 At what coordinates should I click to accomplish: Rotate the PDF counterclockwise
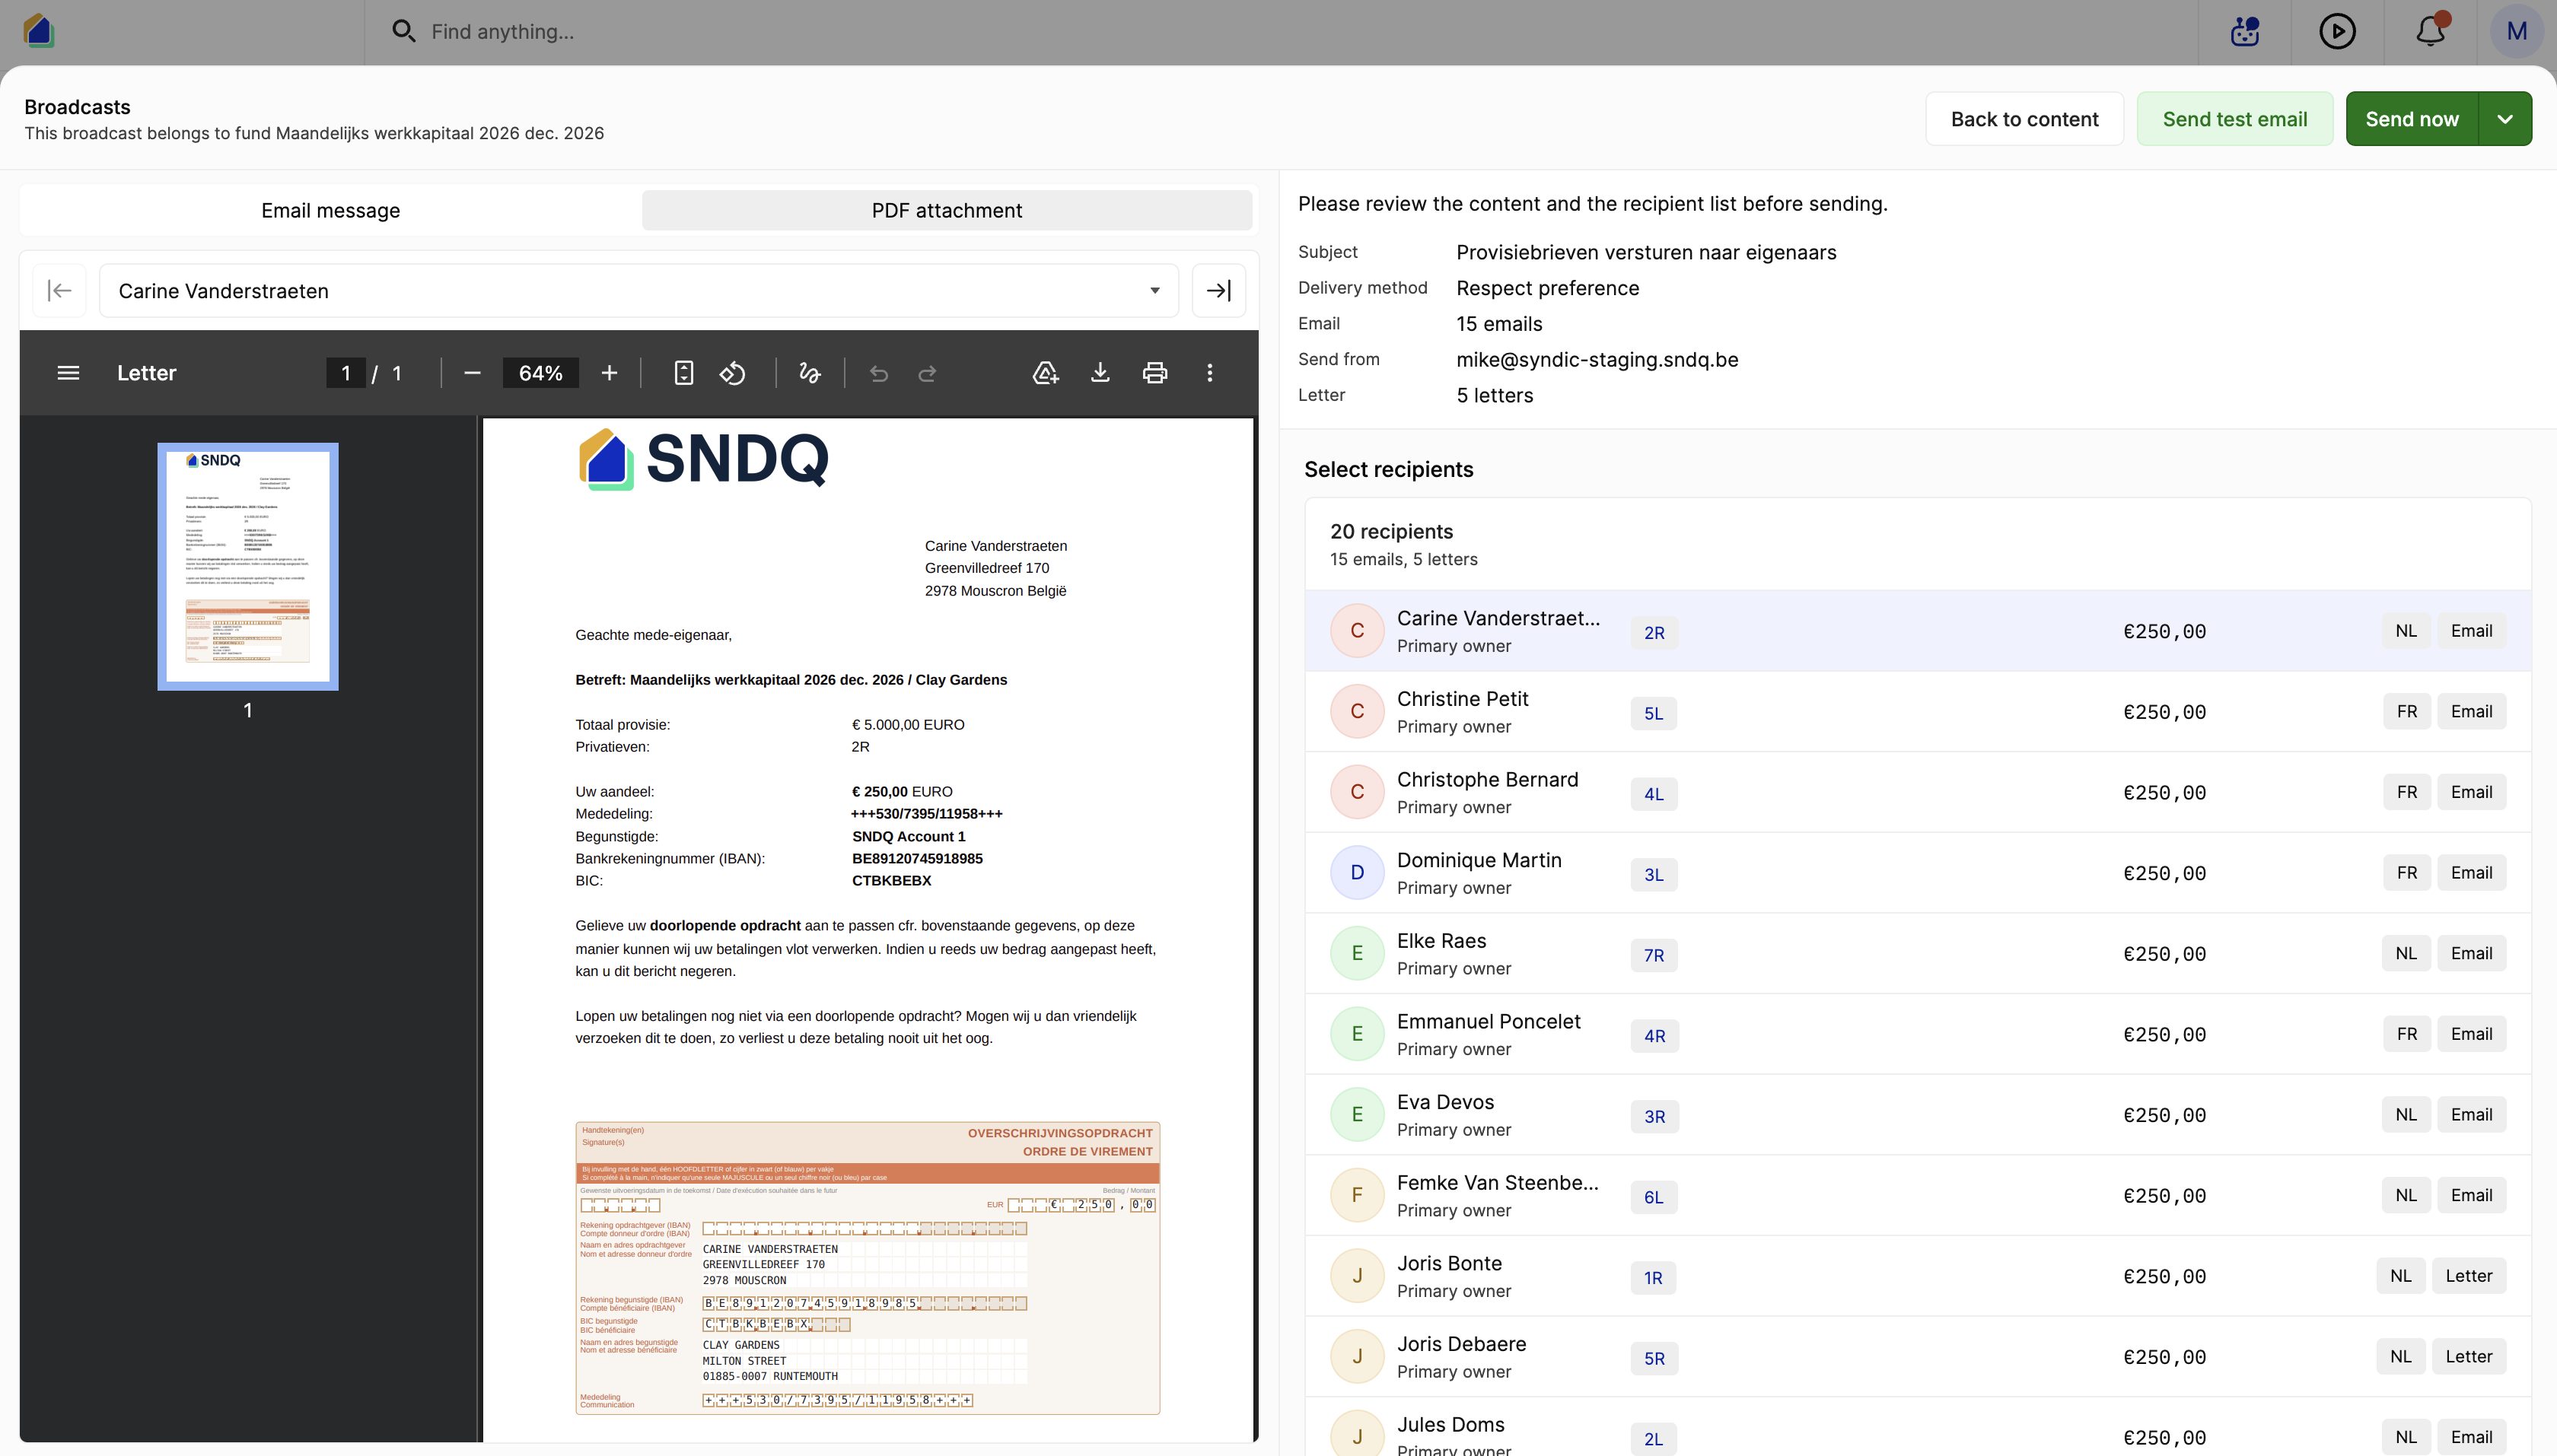click(732, 373)
